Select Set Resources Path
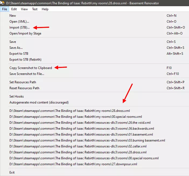The image size is (189, 176). [x=94, y=82]
